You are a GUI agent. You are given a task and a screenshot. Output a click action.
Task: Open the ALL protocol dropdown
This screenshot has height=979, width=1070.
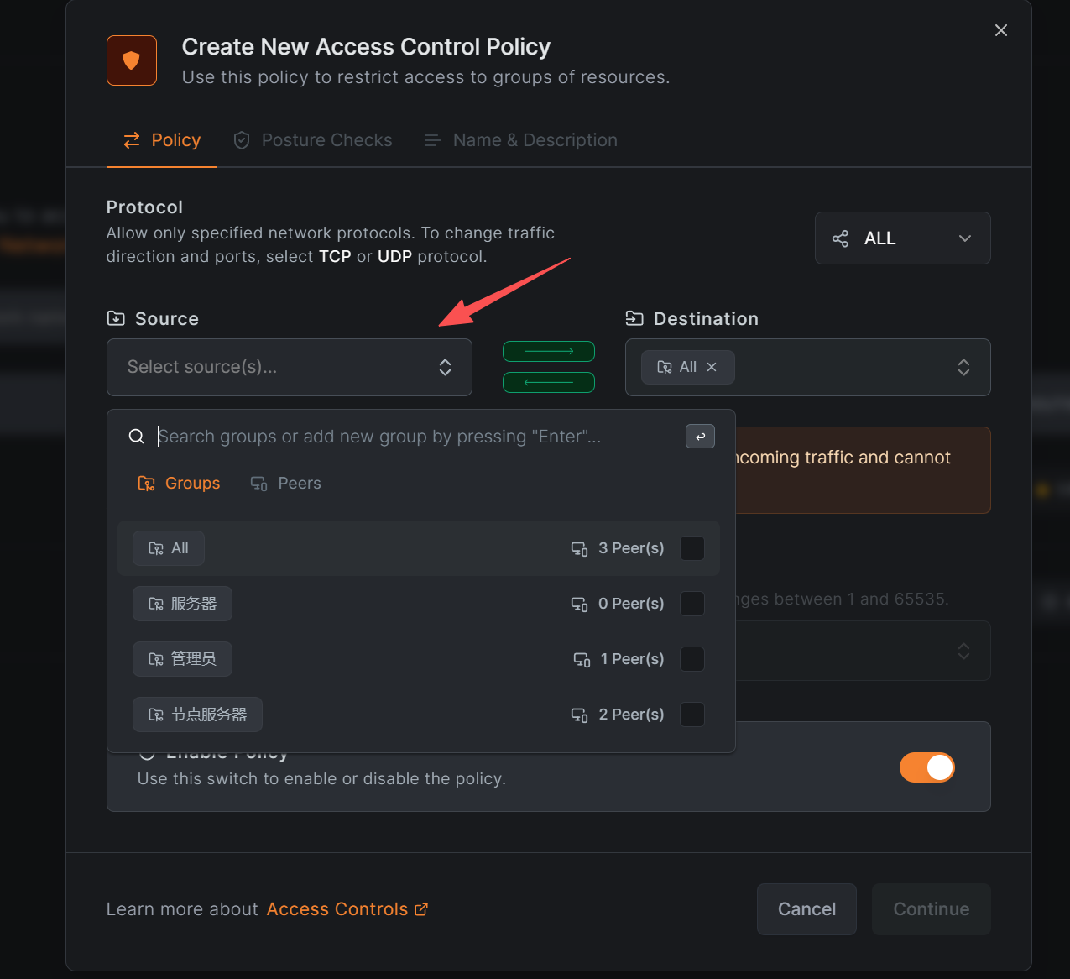[902, 238]
